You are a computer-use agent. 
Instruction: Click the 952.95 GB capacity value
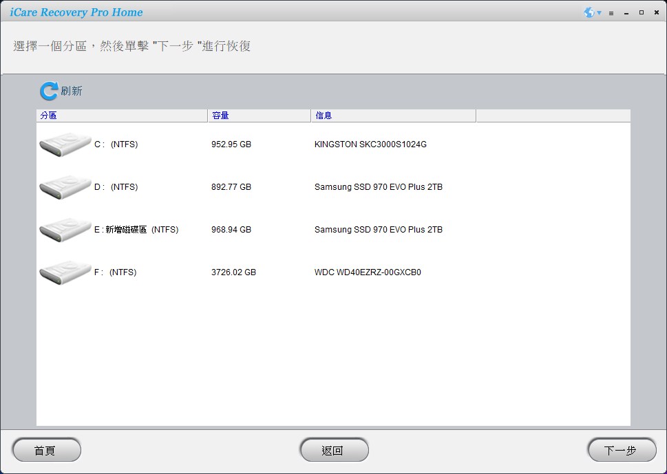[231, 144]
